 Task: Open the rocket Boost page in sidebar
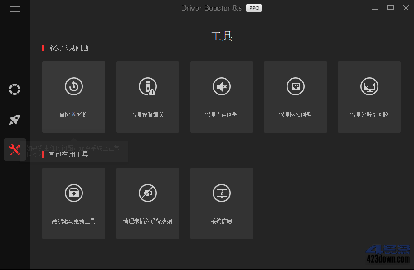(x=14, y=120)
